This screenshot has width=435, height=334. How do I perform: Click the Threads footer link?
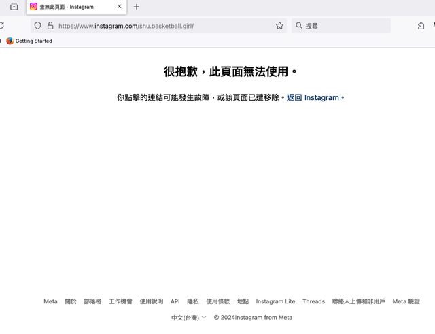pos(313,301)
